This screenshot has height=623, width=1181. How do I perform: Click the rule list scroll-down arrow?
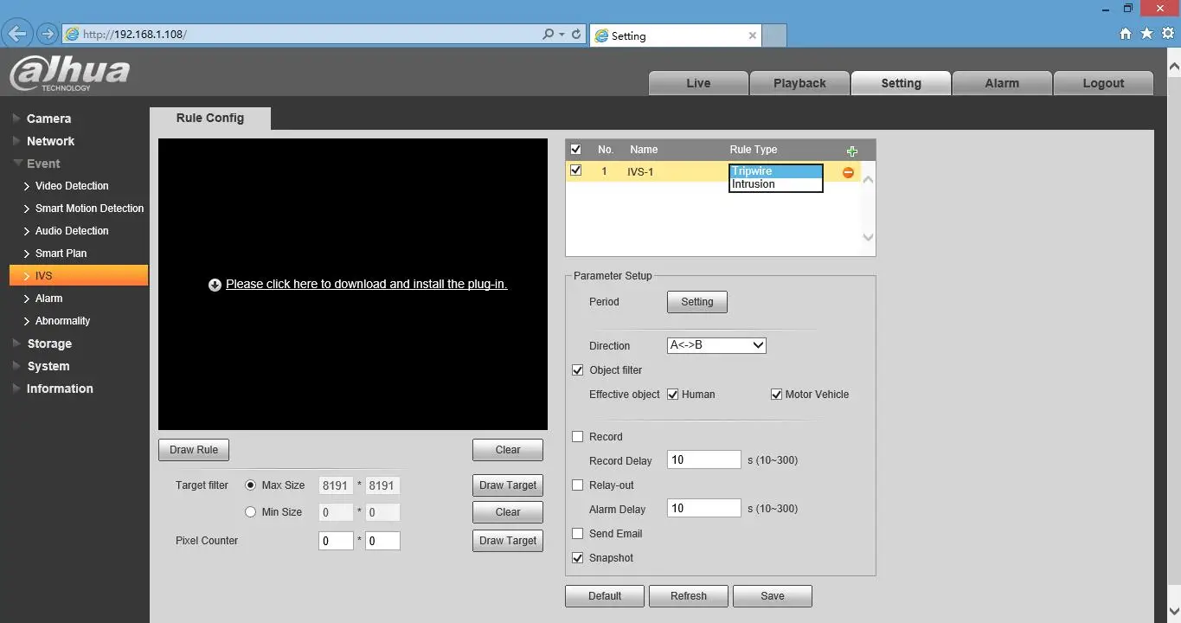[869, 237]
